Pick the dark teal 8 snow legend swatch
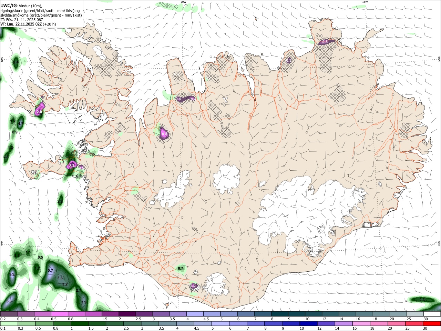Image resolution: width=441 pixels, height=331 pixels. (x=279, y=314)
